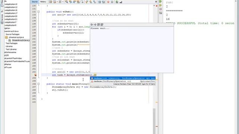The image size is (239, 134).
Task: Open the Back history dropdown arrow
Action: tap(57, 2)
